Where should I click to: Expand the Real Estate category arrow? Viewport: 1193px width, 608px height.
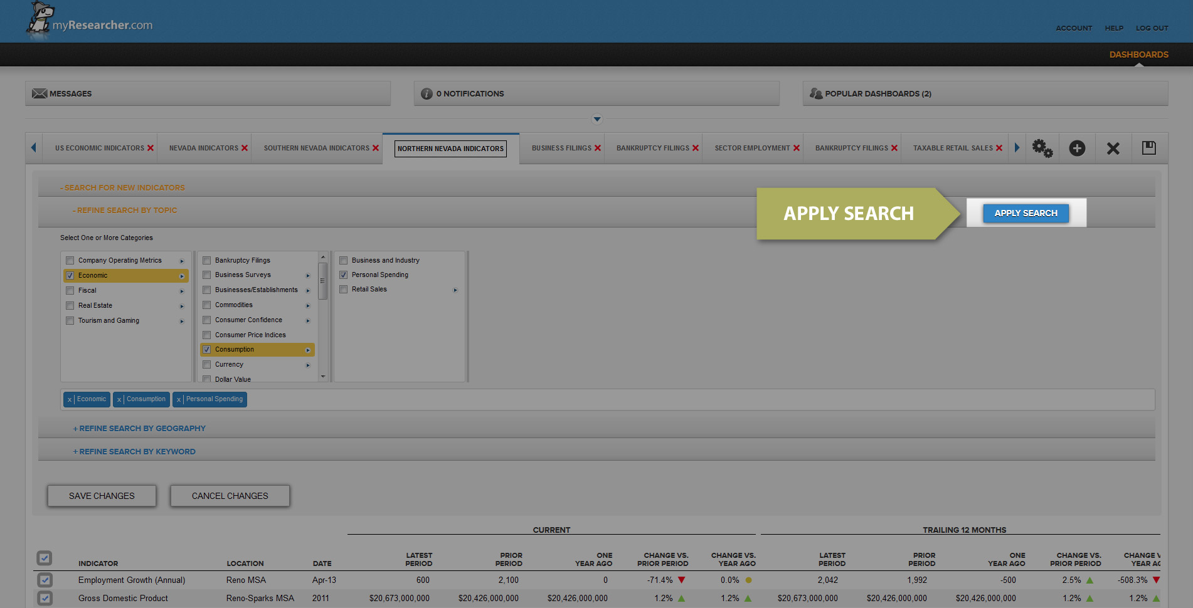tap(182, 307)
